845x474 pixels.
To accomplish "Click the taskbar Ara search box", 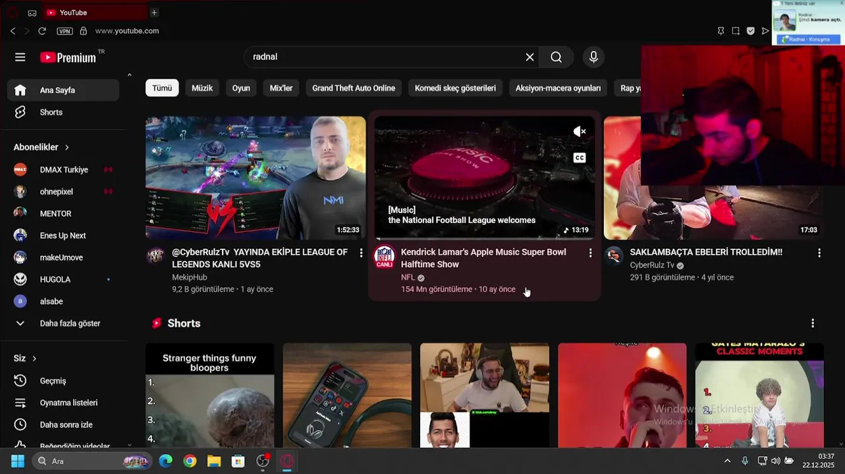I will point(92,461).
